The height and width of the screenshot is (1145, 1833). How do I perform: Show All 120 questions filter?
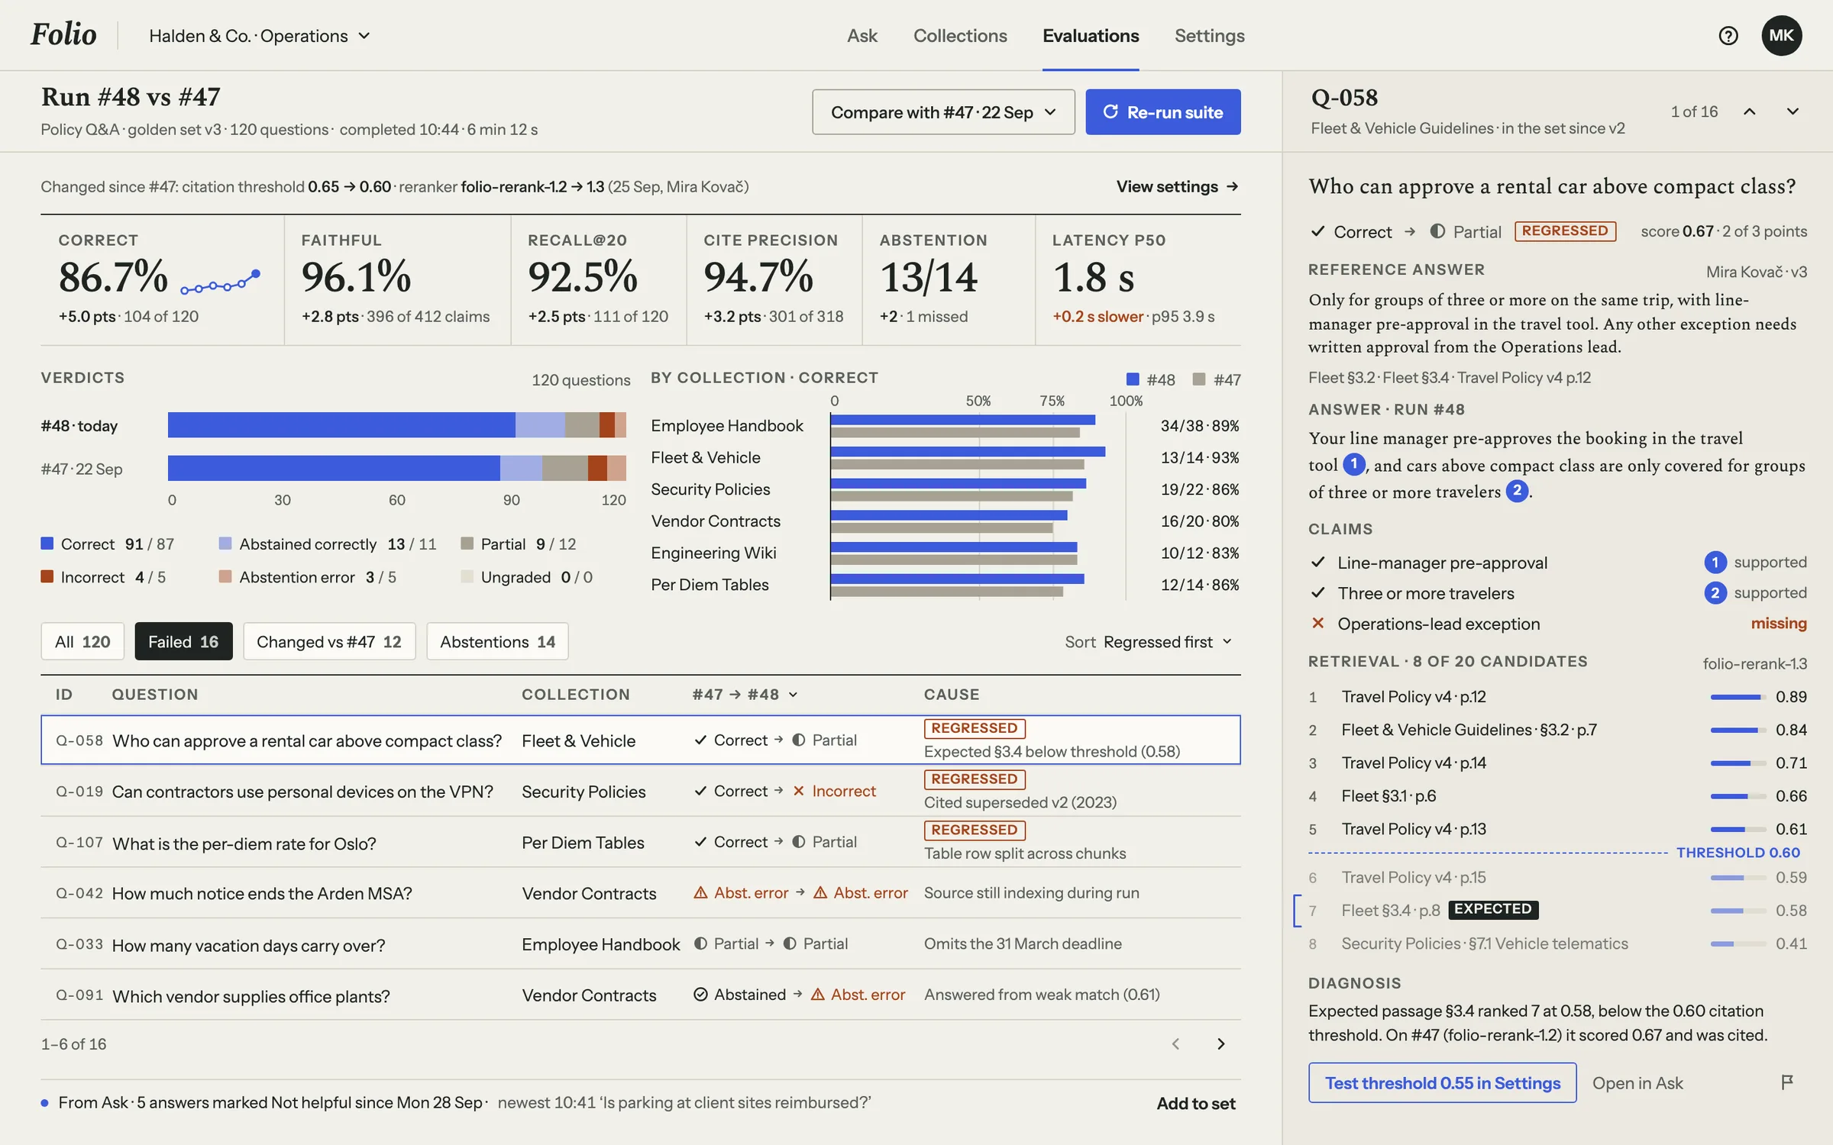pyautogui.click(x=82, y=642)
